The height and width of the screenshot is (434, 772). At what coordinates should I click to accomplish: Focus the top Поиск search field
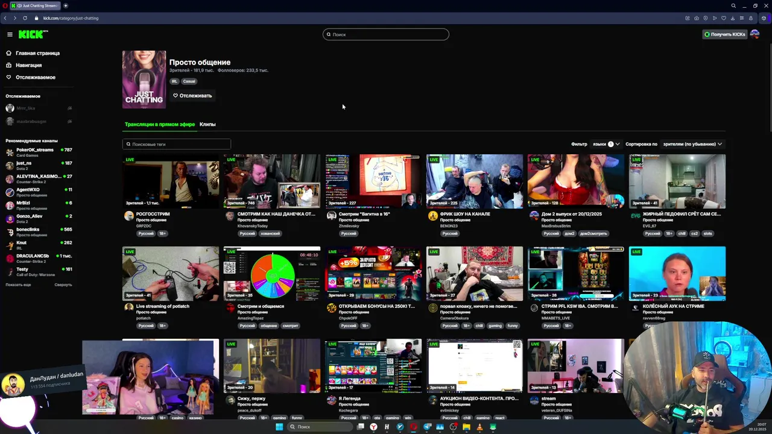(x=386, y=34)
